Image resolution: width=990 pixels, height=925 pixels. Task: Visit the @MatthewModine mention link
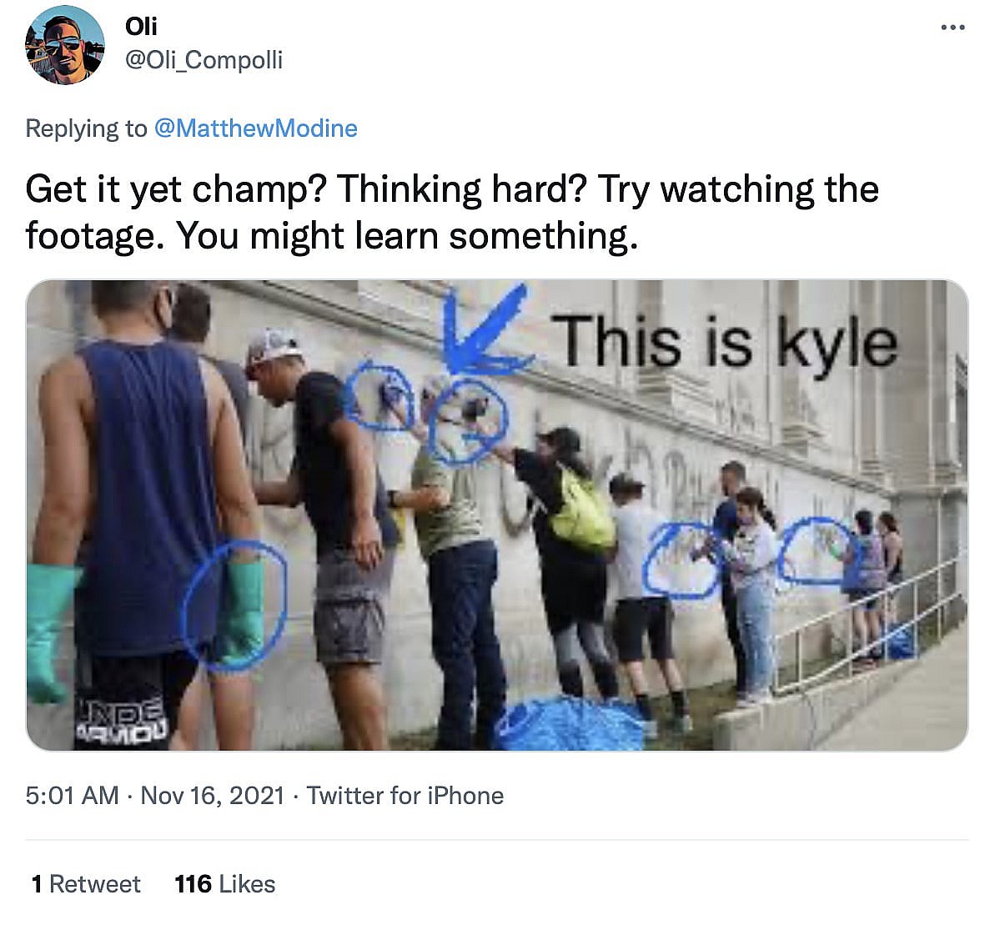tap(256, 128)
